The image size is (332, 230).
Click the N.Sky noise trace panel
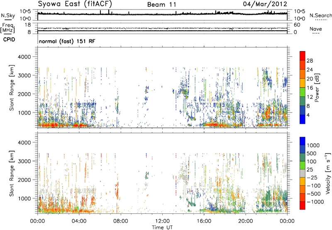pos(162,15)
